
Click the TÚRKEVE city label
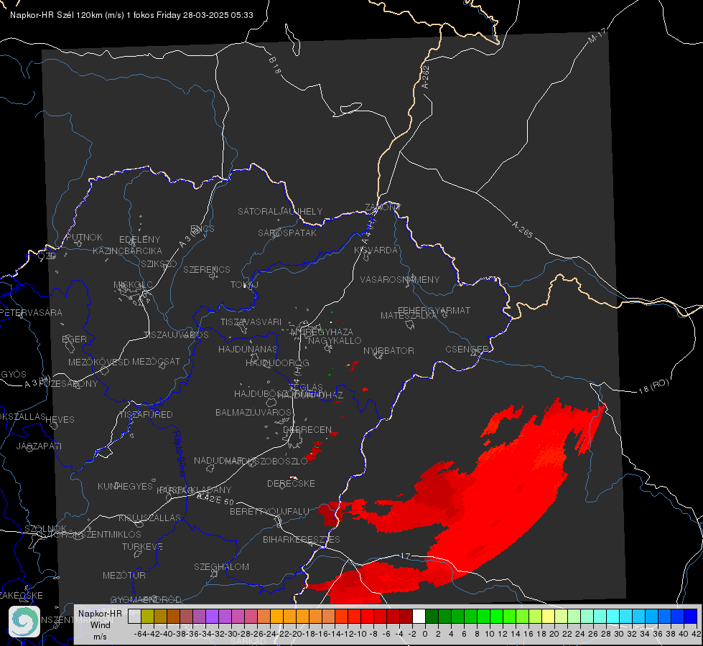tap(143, 546)
